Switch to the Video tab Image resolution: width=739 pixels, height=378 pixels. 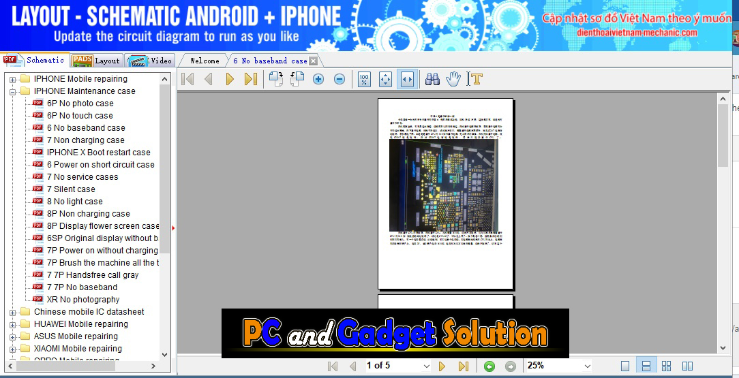tap(151, 60)
